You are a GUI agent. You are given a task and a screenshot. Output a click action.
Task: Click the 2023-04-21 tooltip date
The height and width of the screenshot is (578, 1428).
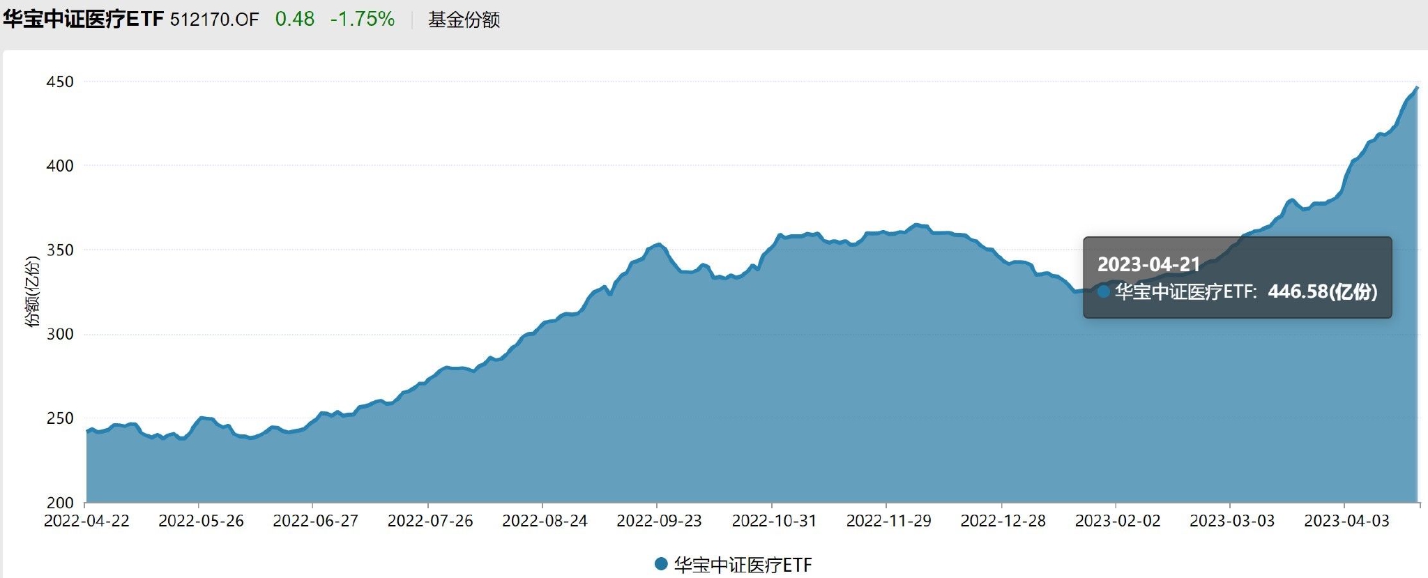pos(1149,264)
